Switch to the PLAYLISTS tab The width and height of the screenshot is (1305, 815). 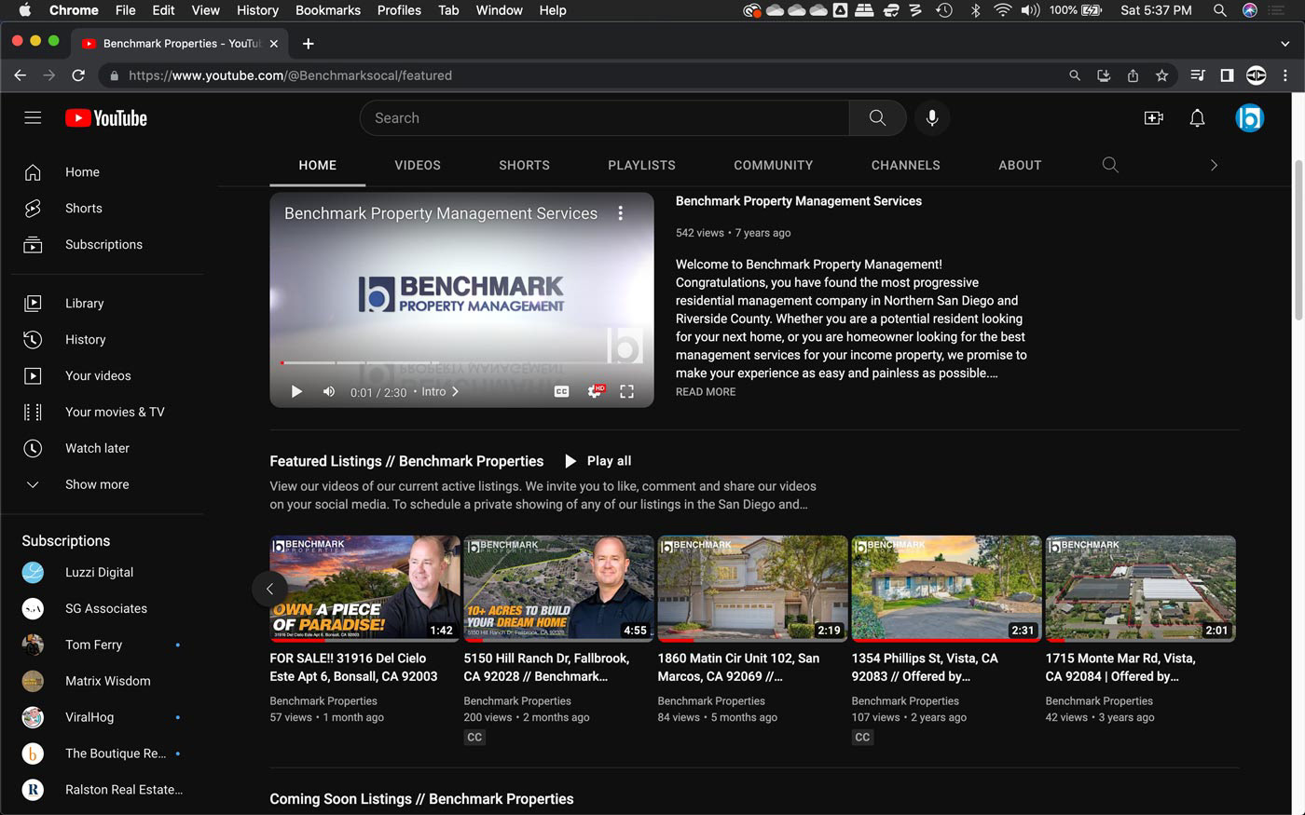click(x=641, y=165)
